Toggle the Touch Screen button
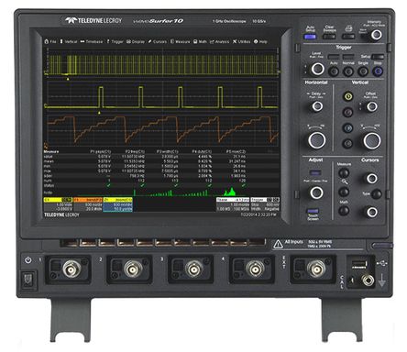 (x=313, y=211)
